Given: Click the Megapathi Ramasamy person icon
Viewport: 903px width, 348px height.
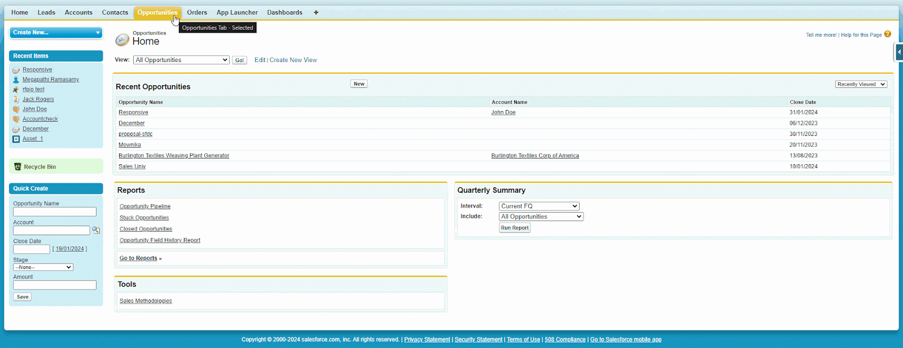Looking at the screenshot, I should pos(16,80).
